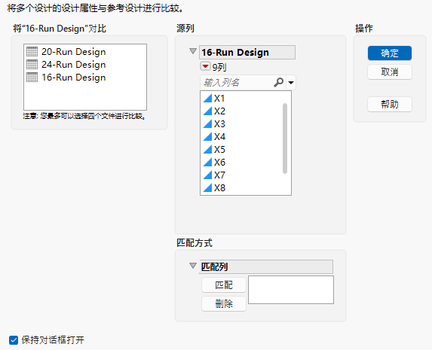Collapse the 匹配列 outline
Image resolution: width=432 pixels, height=350 pixels.
point(193,266)
